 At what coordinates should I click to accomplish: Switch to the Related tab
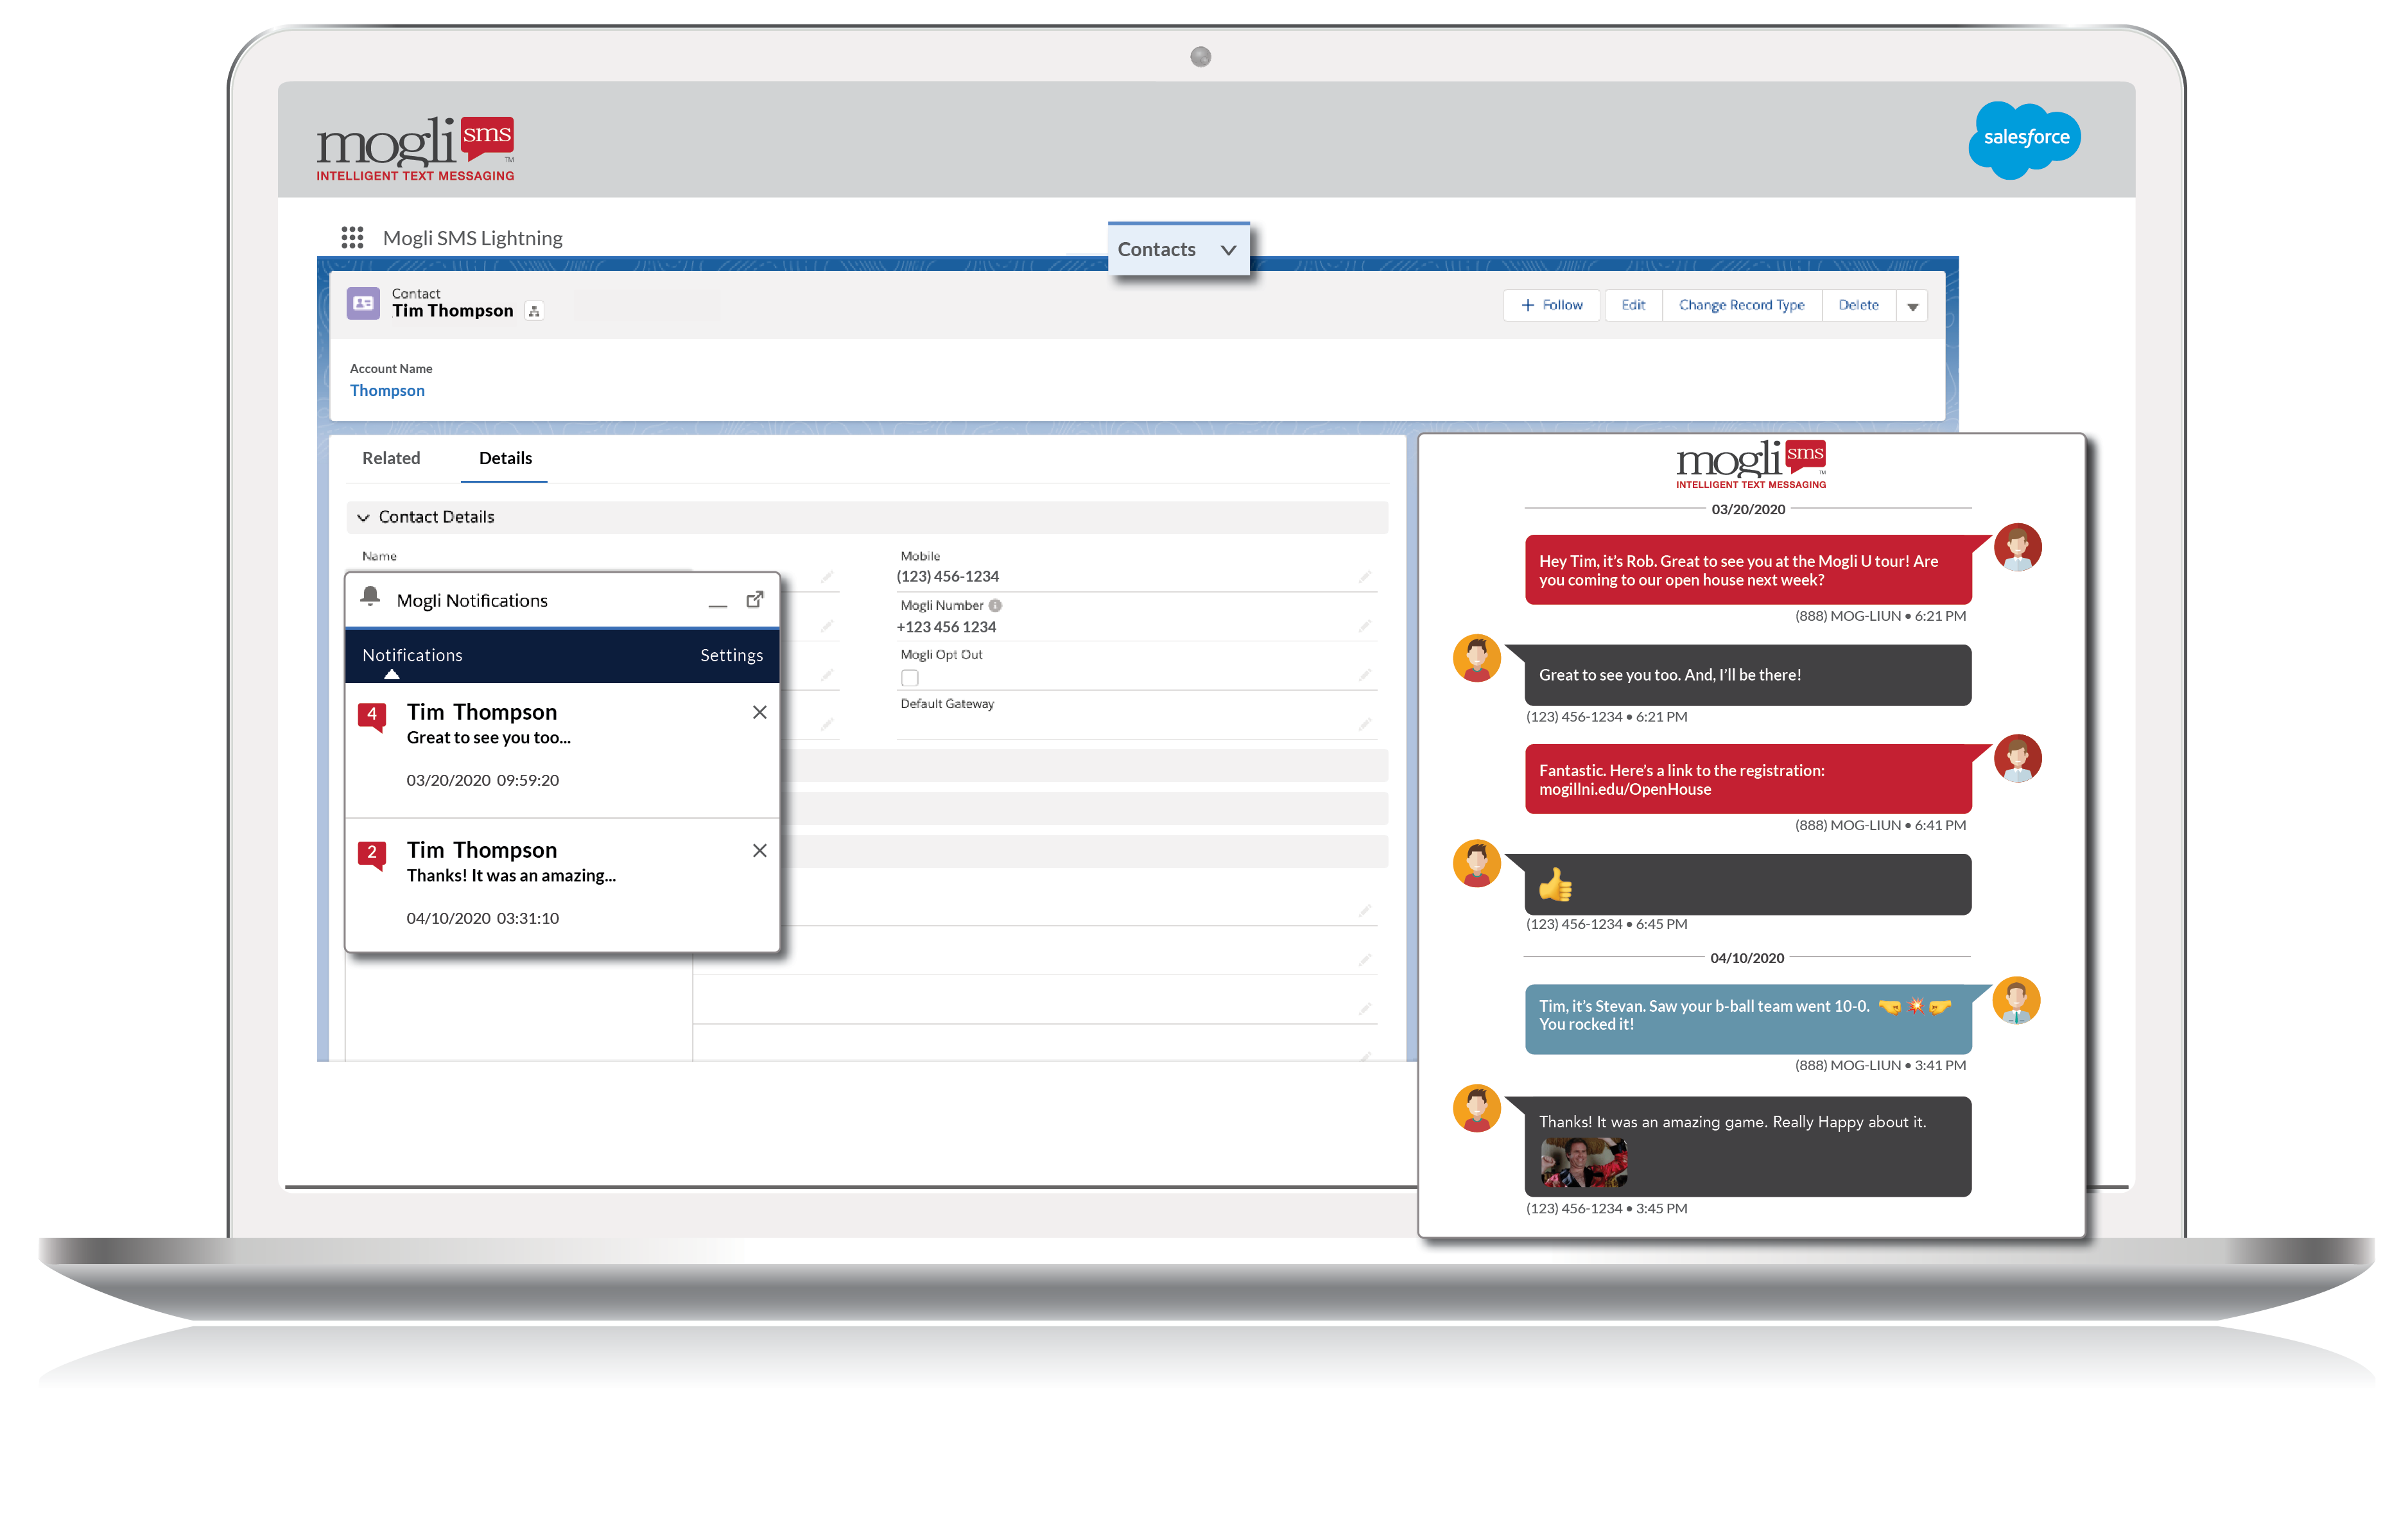391,458
